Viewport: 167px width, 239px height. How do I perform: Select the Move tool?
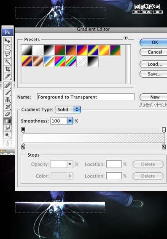coord(8,41)
